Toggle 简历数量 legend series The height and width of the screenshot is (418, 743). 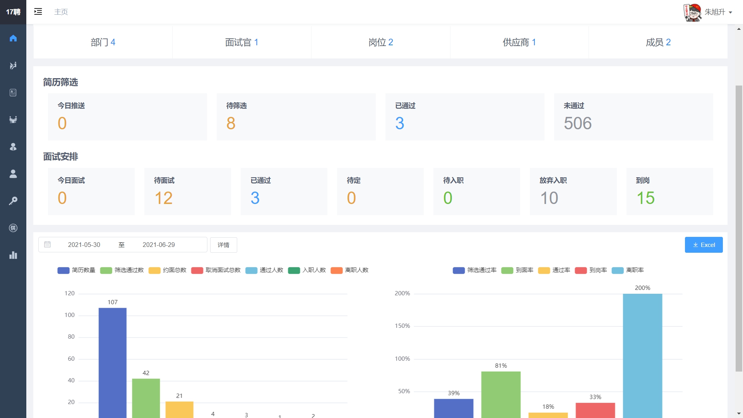tap(76, 270)
